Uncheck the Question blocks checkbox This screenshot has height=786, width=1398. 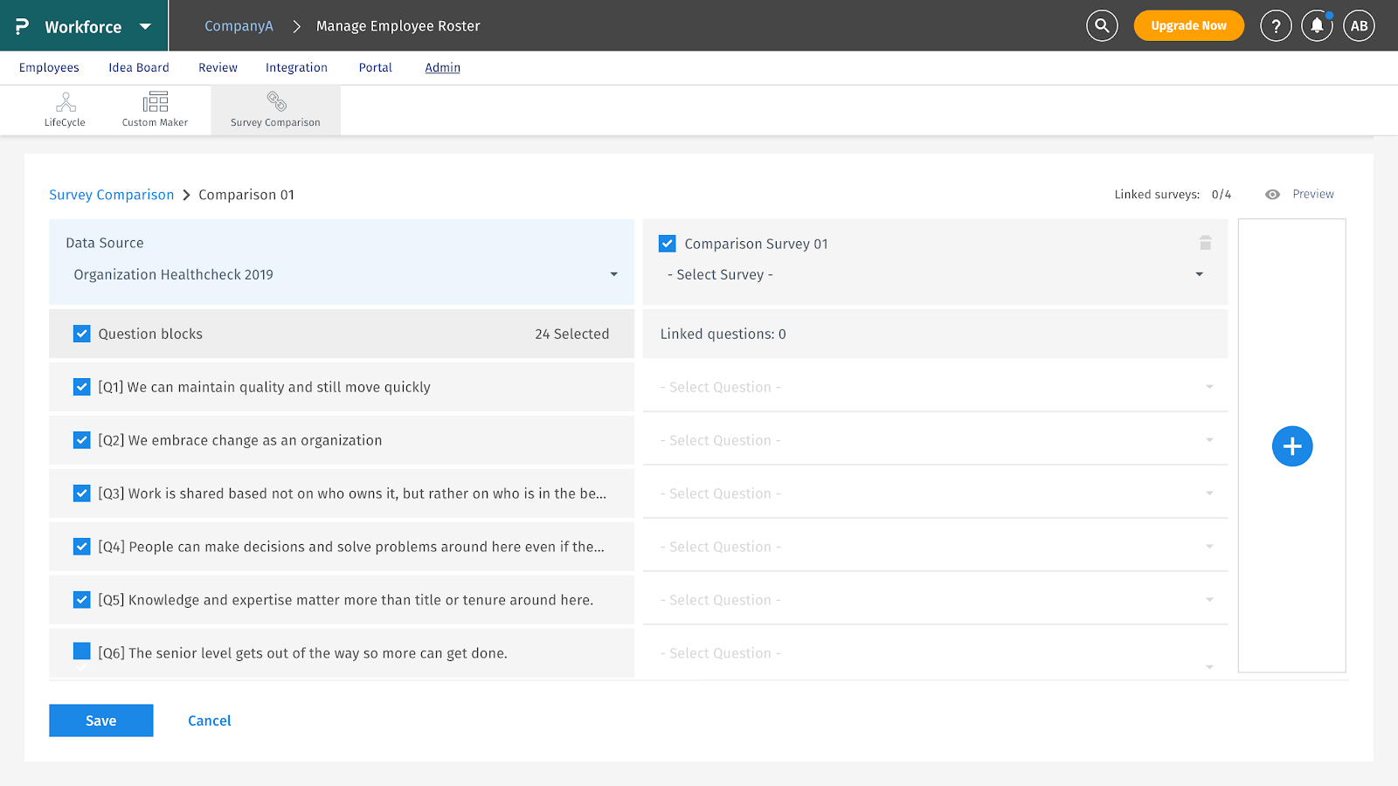[x=82, y=334]
